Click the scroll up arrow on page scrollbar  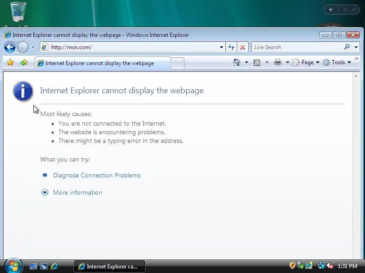click(356, 76)
